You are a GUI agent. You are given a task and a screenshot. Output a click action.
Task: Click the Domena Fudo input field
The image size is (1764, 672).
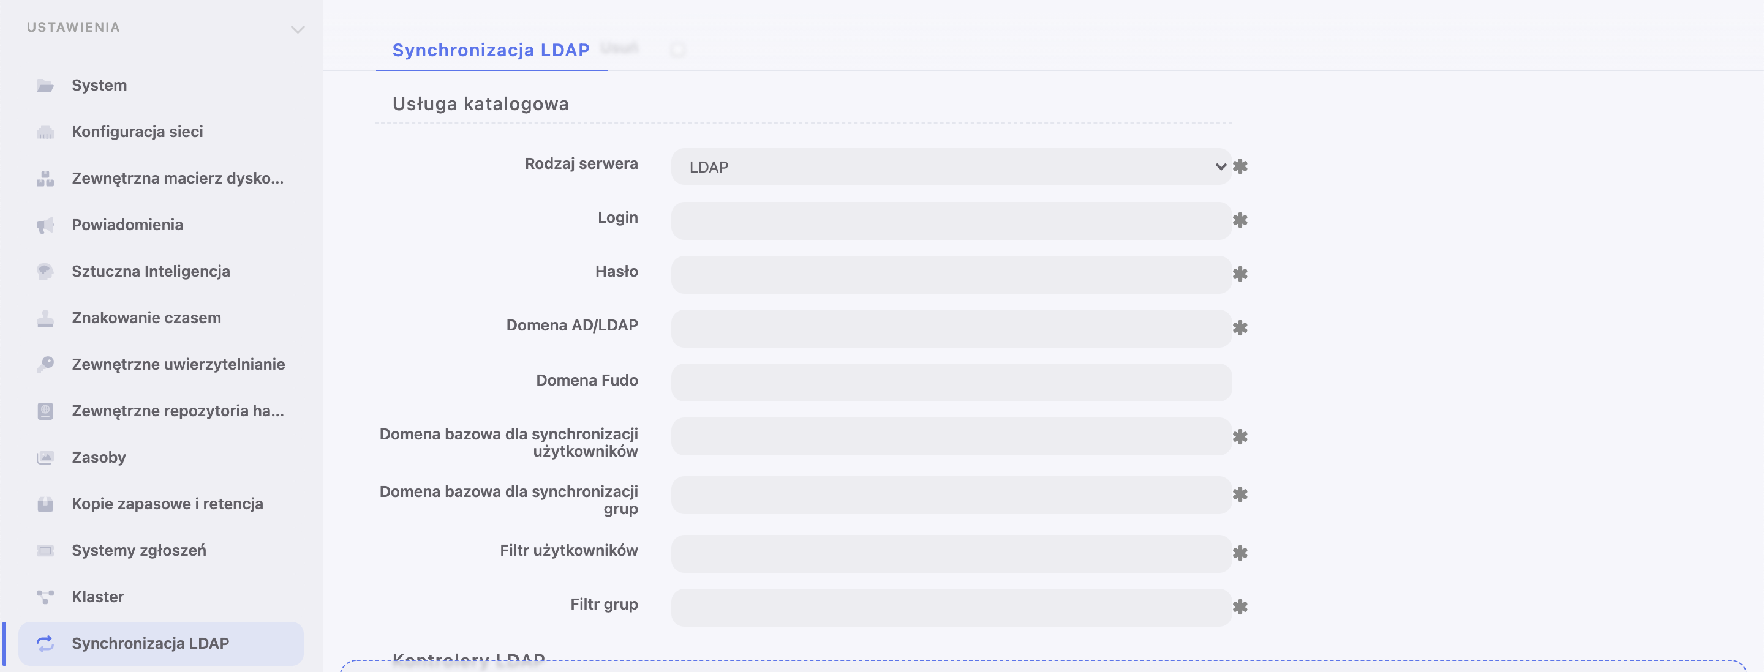click(x=951, y=383)
